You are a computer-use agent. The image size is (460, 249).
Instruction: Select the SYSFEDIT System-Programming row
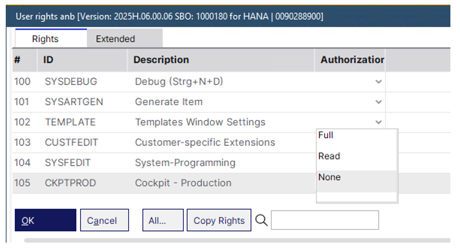[164, 163]
